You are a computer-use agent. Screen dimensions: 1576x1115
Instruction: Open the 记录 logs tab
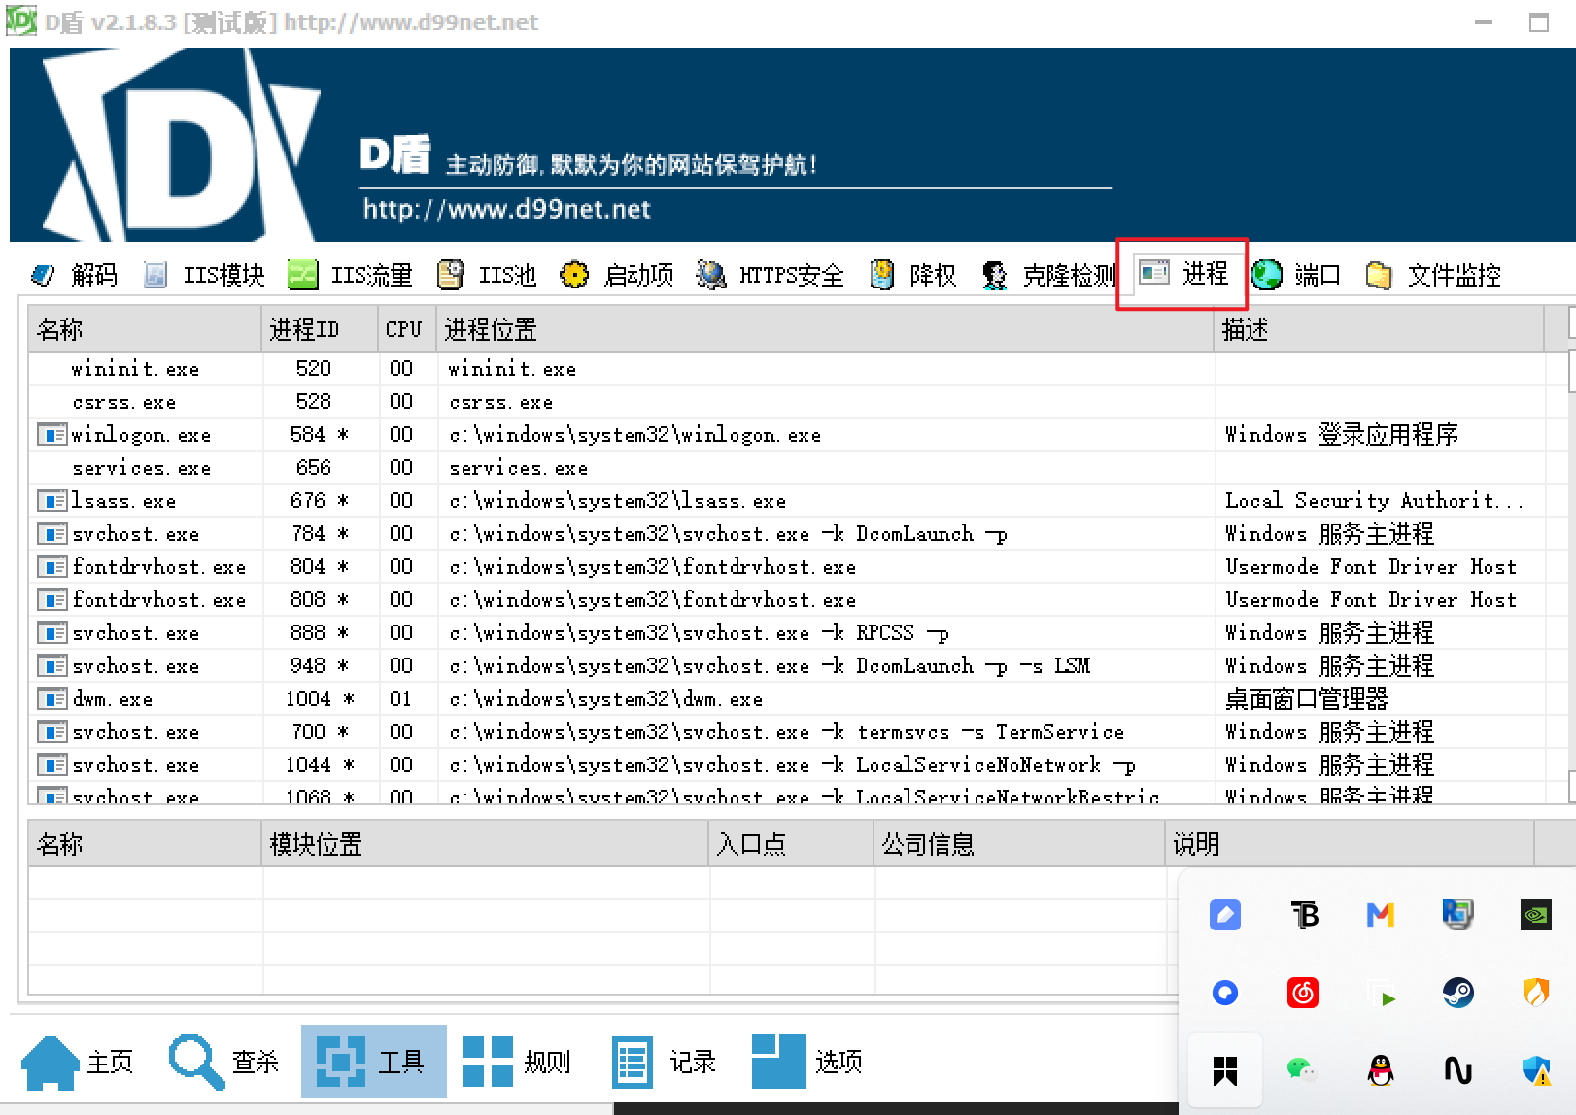664,1062
